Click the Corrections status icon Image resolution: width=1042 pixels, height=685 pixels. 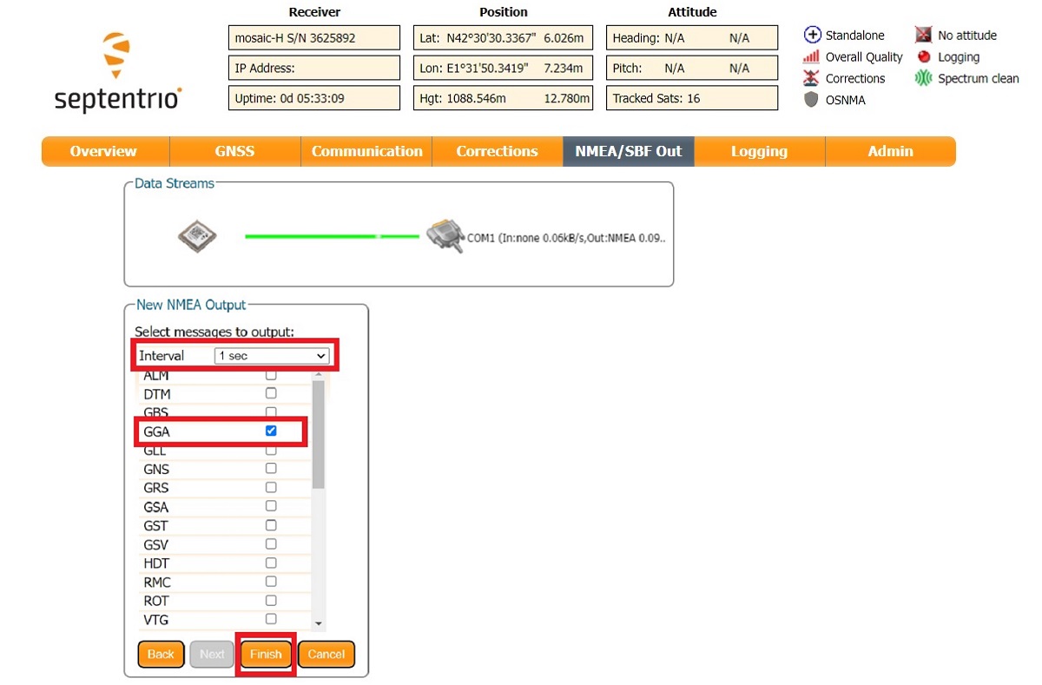coord(811,78)
